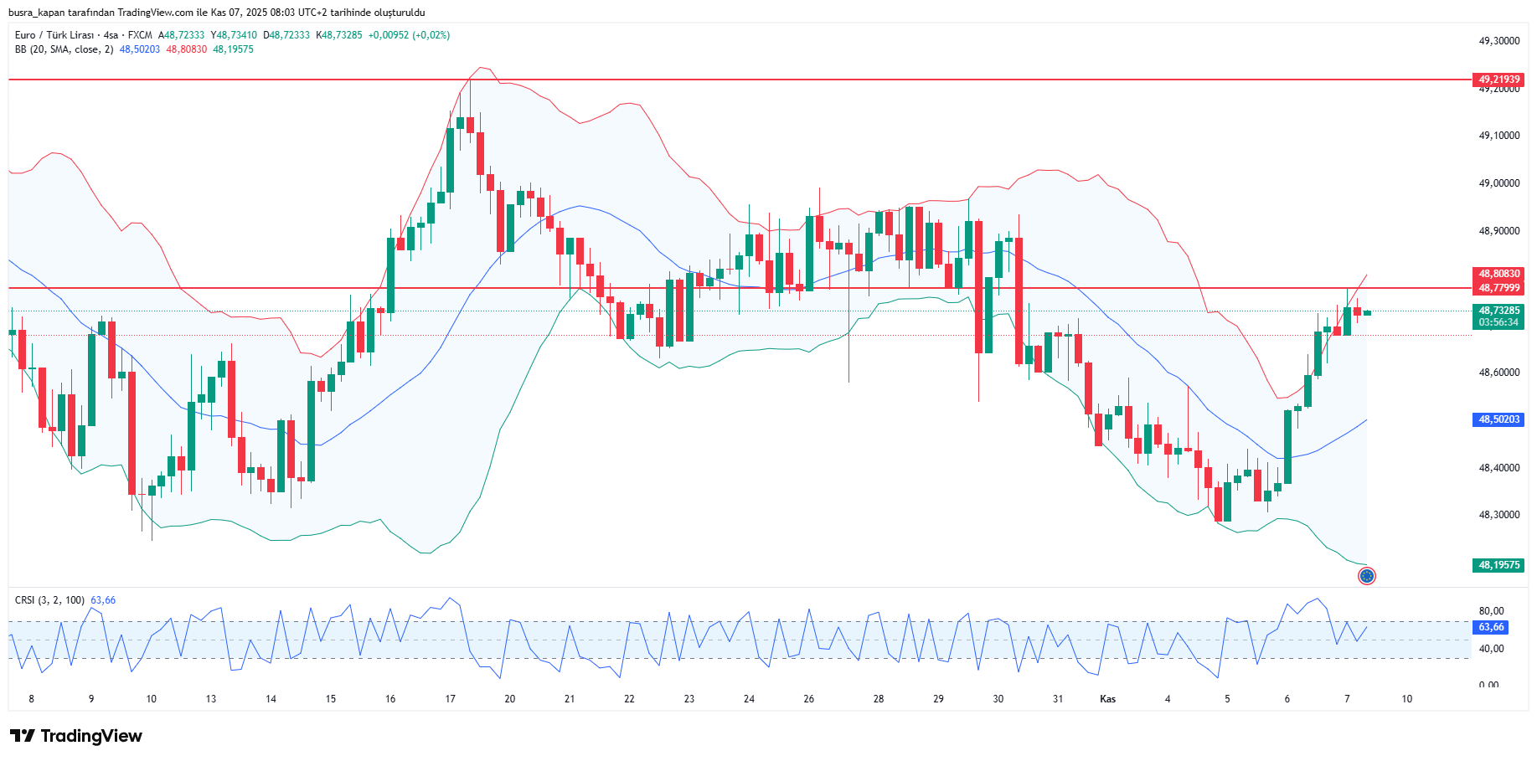Select the green 48,73285 current price label
The image size is (1537, 761).
pos(1498,311)
